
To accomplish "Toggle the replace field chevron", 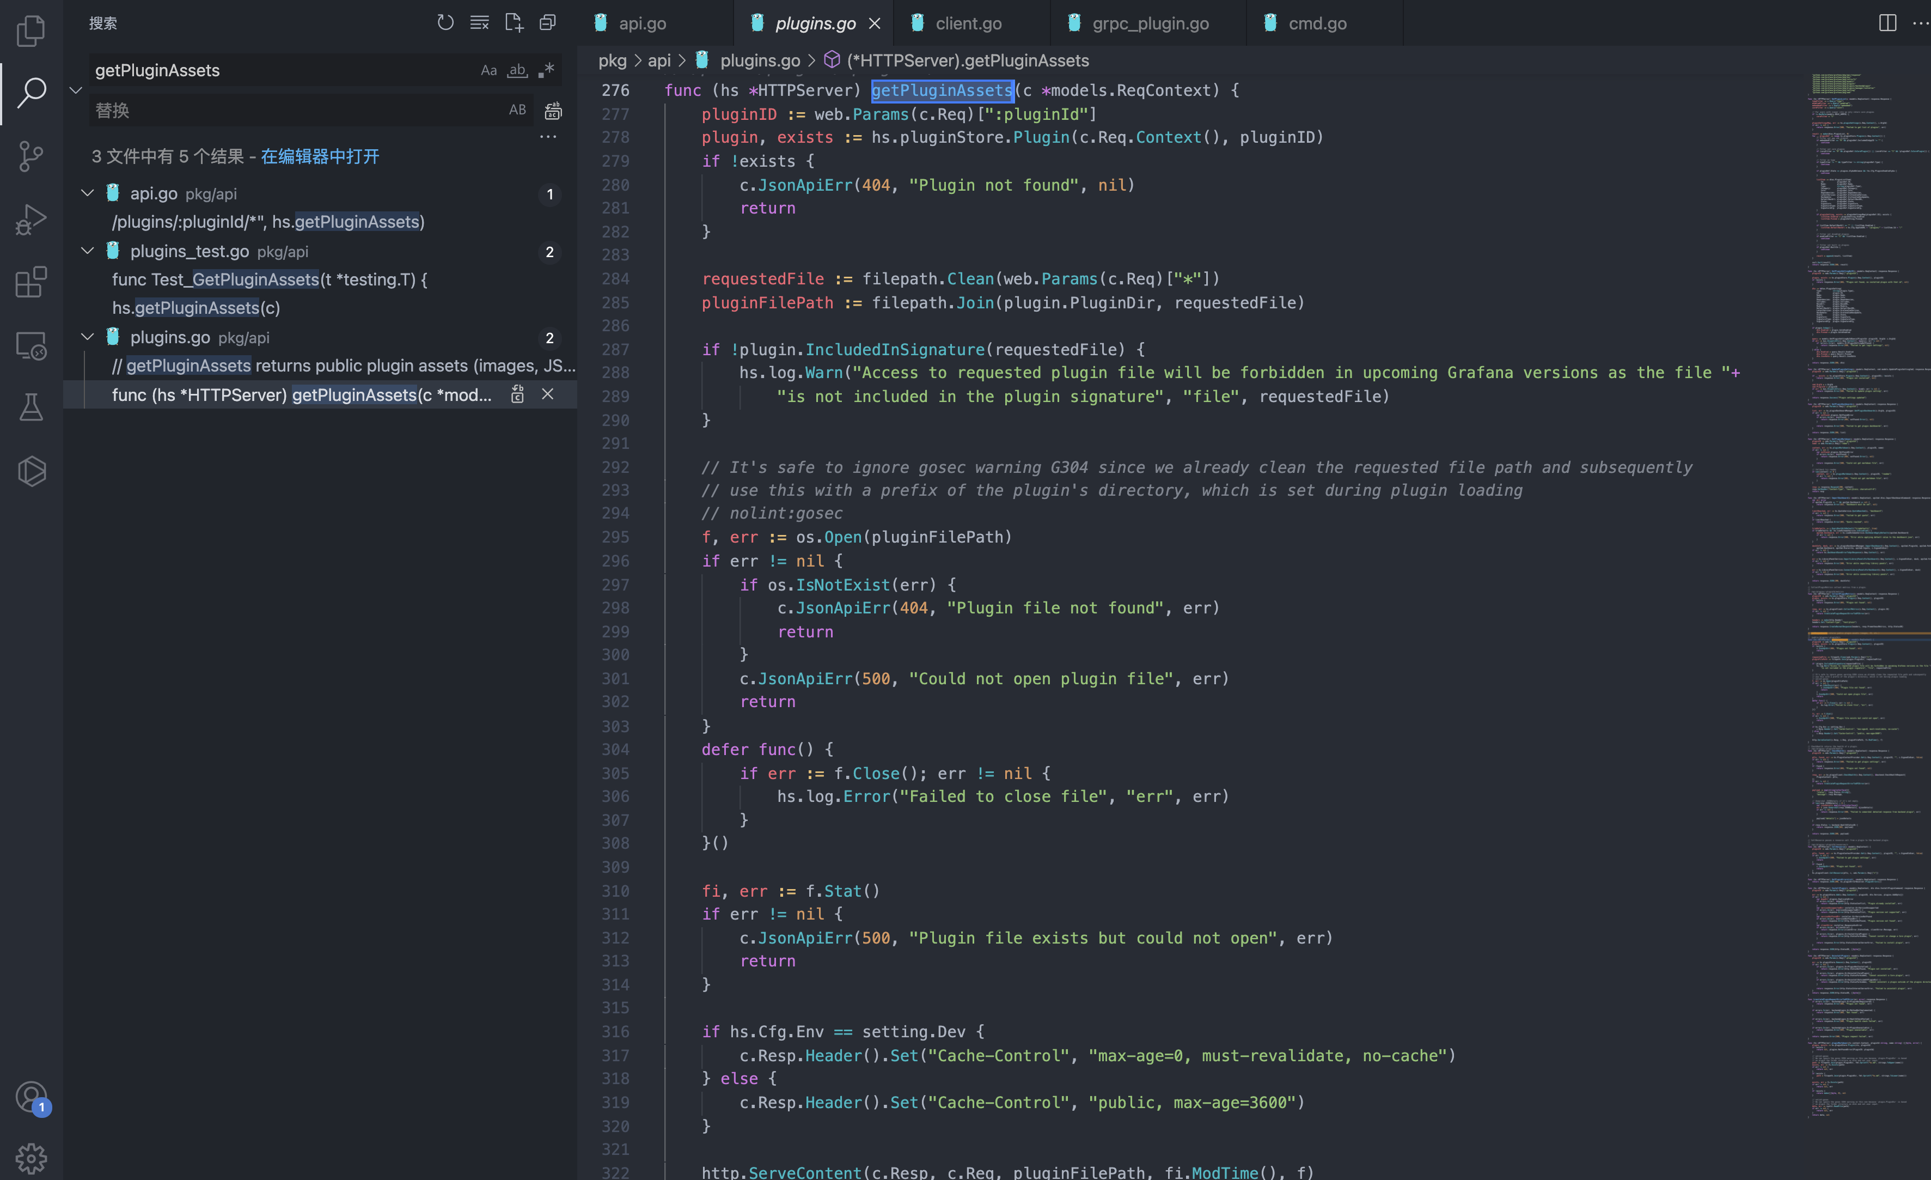I will tap(76, 90).
